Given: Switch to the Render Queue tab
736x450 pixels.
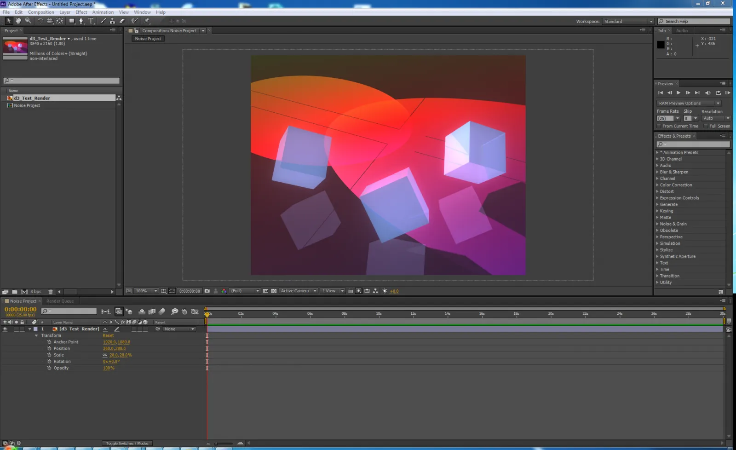Looking at the screenshot, I should coord(60,301).
